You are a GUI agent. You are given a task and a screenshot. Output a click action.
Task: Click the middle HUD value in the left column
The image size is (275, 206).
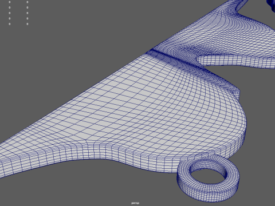pyautogui.click(x=10, y=13)
